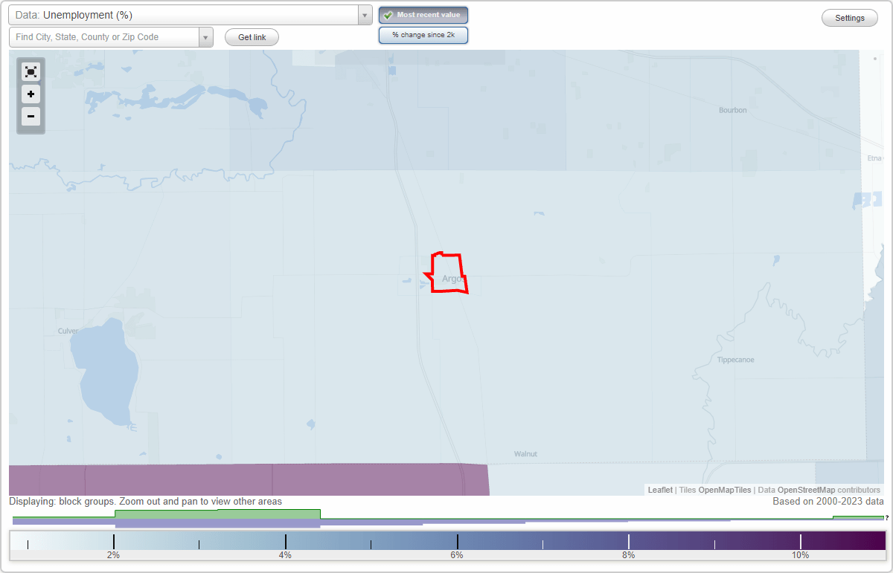Open the Settings button

tap(850, 19)
